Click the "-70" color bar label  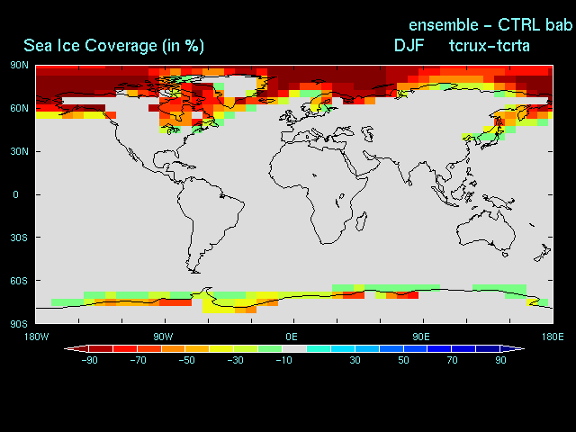138,360
